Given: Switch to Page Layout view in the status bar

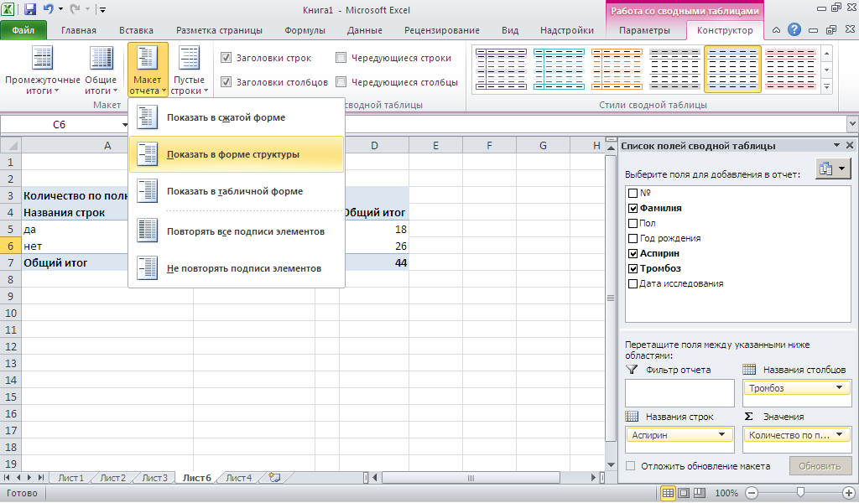Looking at the screenshot, I should 684,493.
